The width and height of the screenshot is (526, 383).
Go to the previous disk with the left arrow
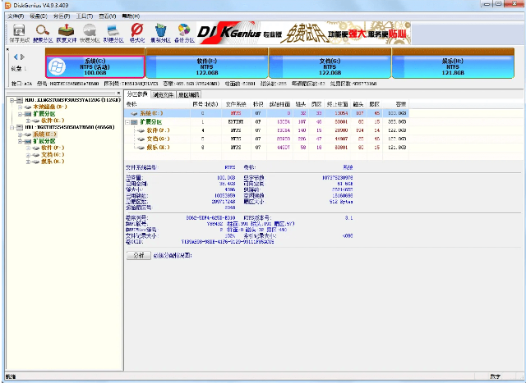click(14, 57)
